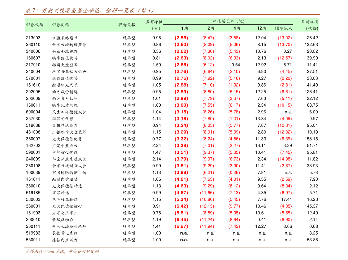The width and height of the screenshot is (348, 260).
Task: Click fund name 融通领先成长
Action: pyautogui.click(x=65, y=85)
